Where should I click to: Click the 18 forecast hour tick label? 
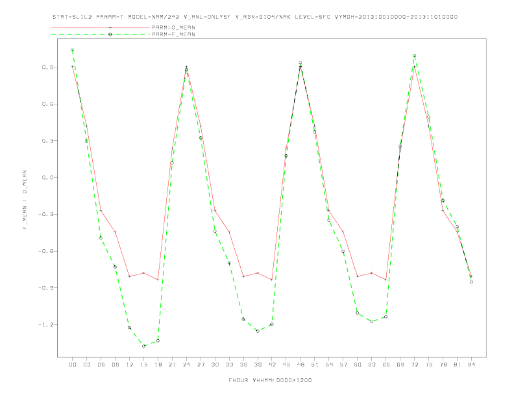coord(158,365)
